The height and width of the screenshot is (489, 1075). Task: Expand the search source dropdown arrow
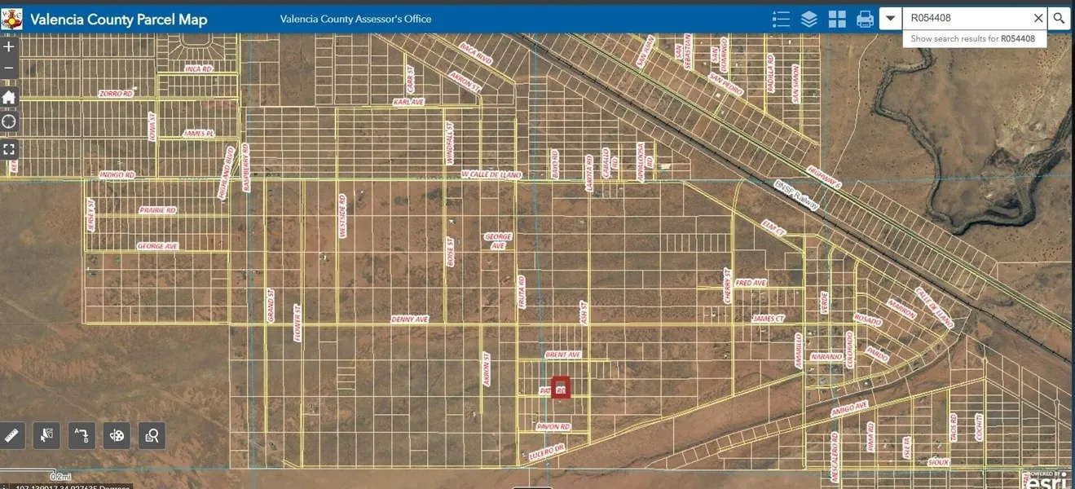click(891, 18)
